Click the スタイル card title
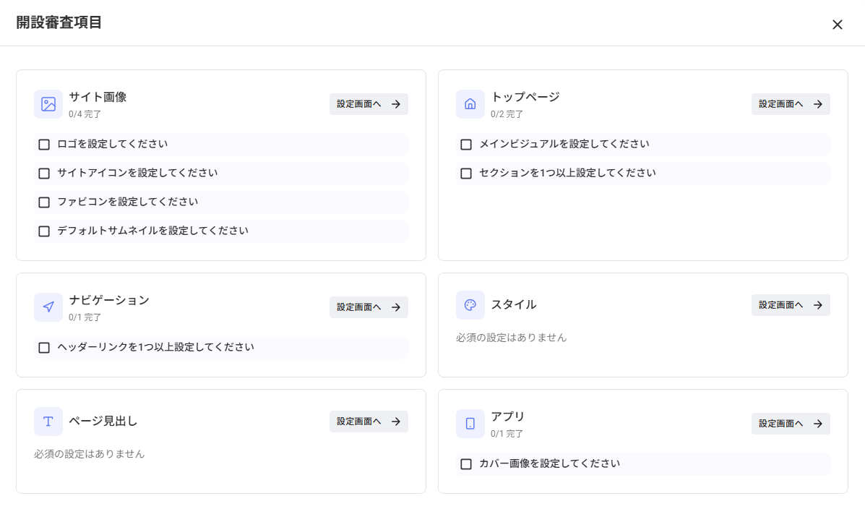This screenshot has height=509, width=865. point(514,304)
